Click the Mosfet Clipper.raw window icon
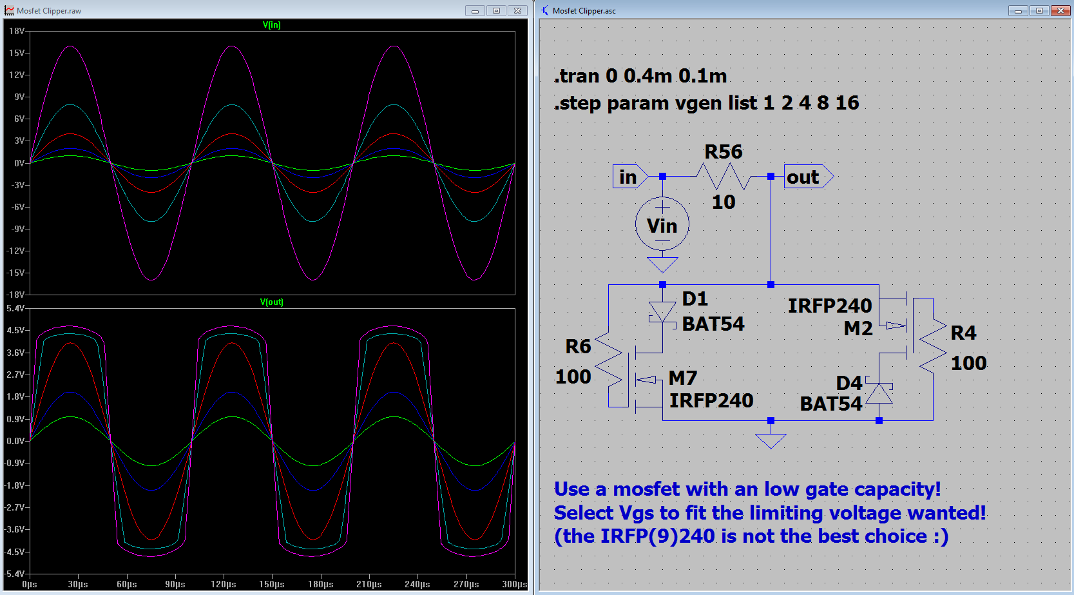 click(x=9, y=11)
